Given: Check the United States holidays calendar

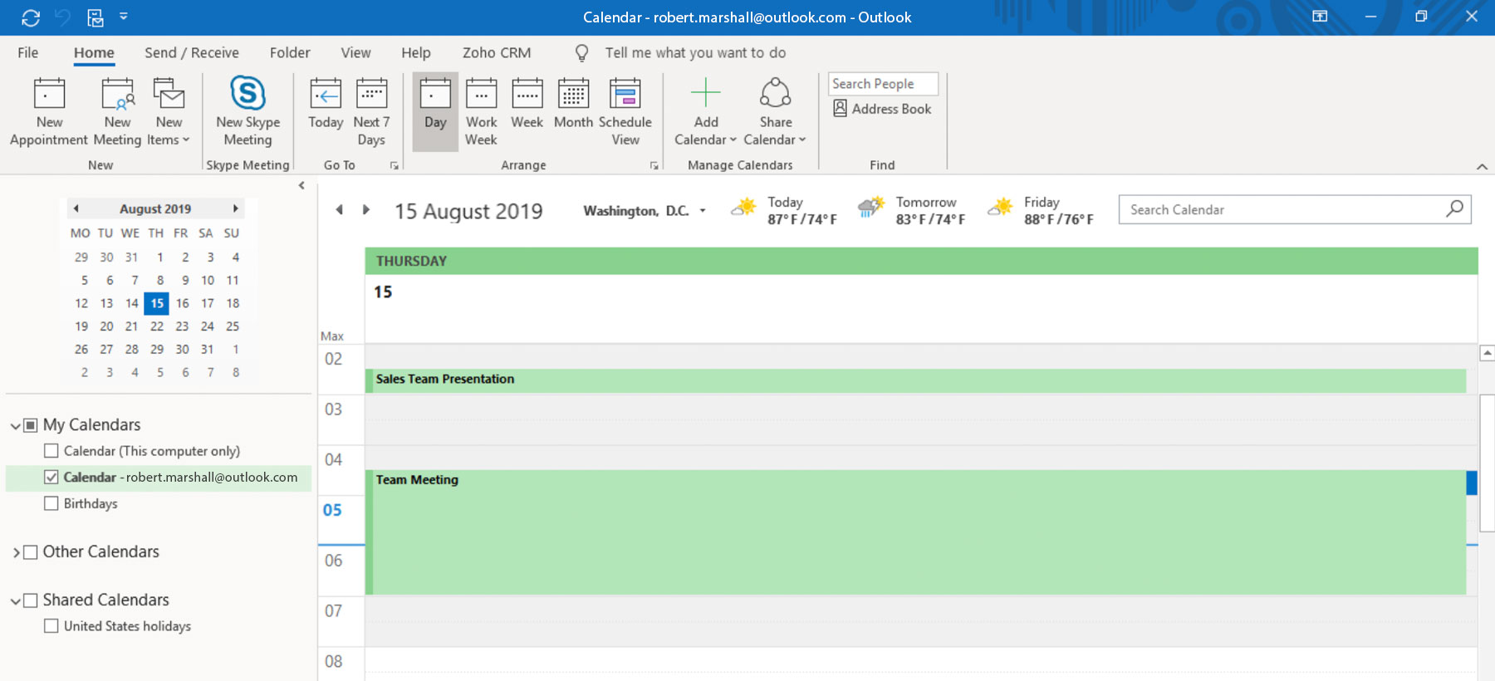Looking at the screenshot, I should [x=51, y=626].
